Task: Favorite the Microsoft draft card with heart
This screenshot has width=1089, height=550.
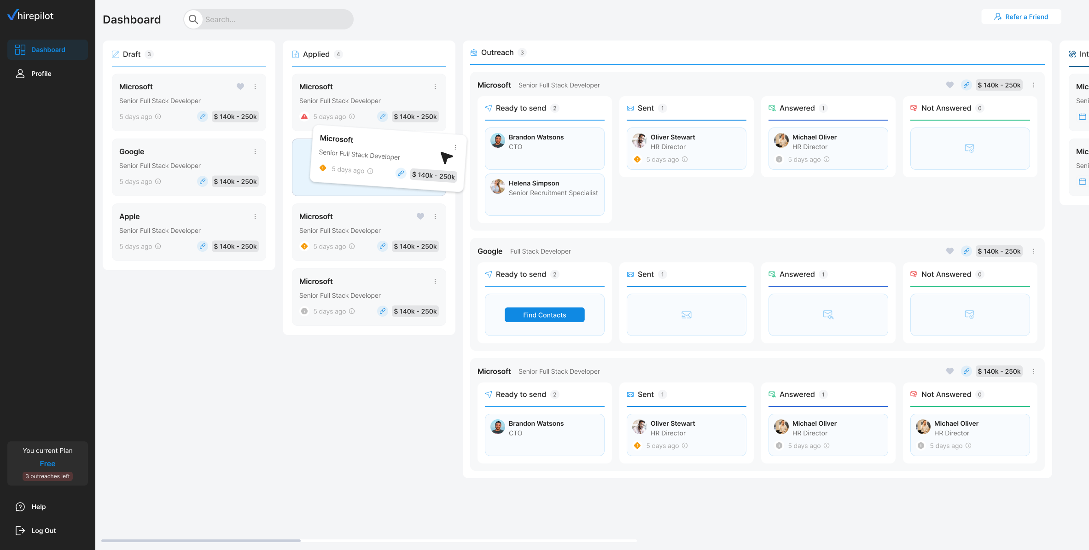Action: click(x=240, y=87)
